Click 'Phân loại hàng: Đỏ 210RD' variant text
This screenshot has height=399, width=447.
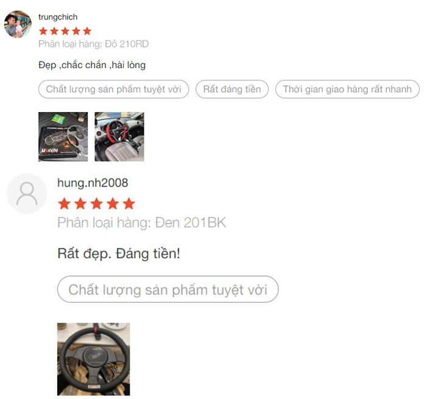click(94, 44)
